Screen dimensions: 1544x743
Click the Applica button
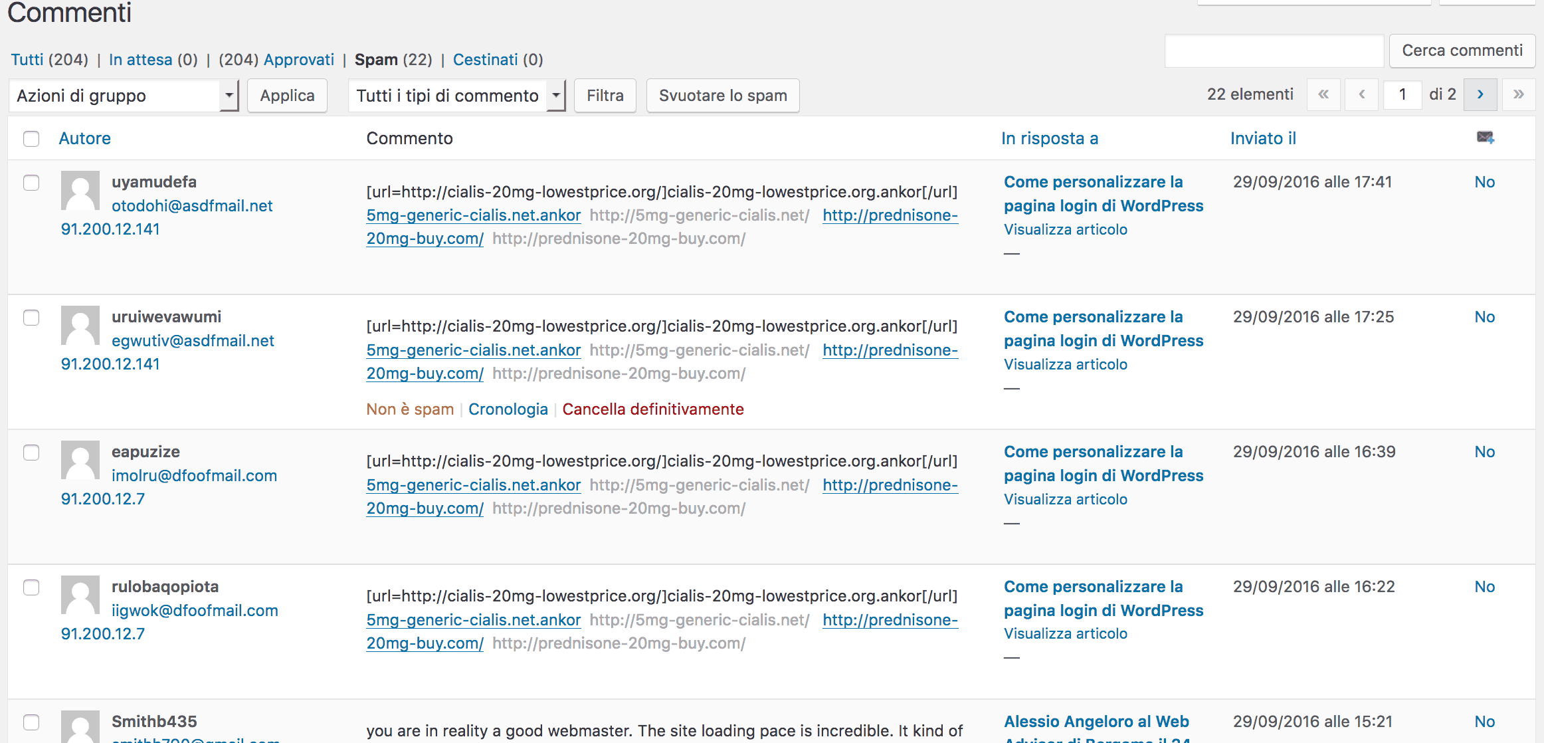pyautogui.click(x=287, y=96)
